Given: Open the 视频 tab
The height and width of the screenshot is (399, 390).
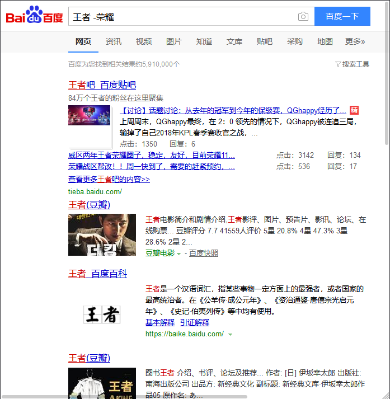Looking at the screenshot, I should point(144,41).
